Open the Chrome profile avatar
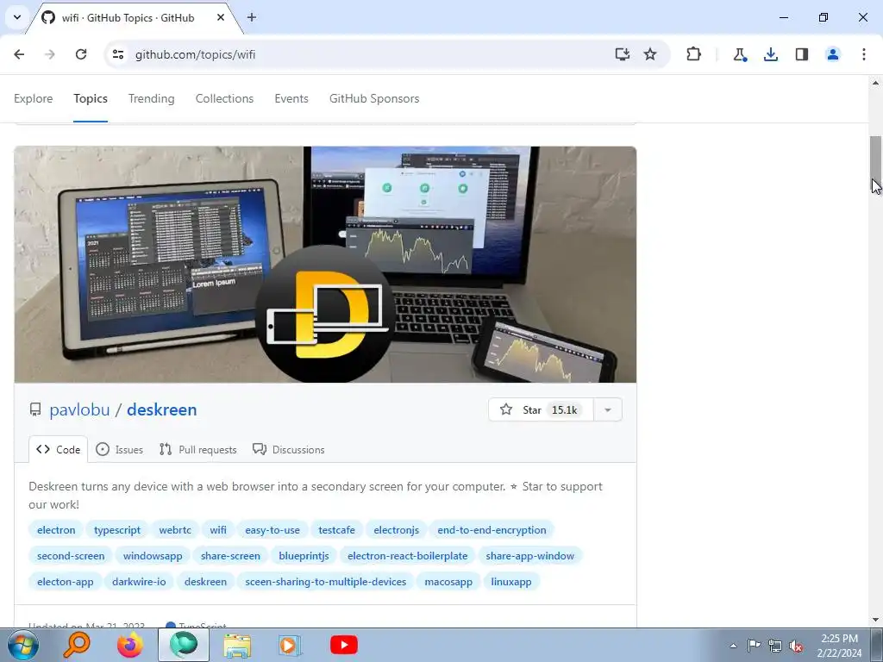 (x=833, y=54)
